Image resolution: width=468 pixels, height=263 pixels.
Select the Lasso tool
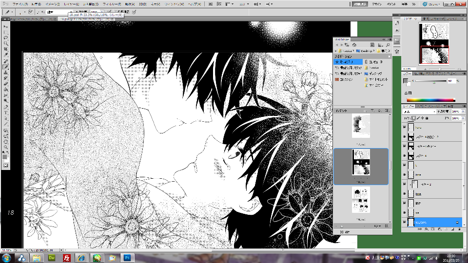[6, 38]
